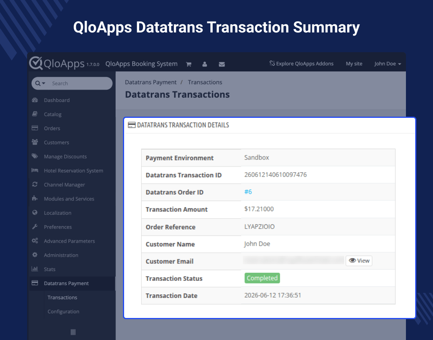Screen dimensions: 433x340
Task: Open the search filter magnifier dropdown
Action: (x=40, y=83)
